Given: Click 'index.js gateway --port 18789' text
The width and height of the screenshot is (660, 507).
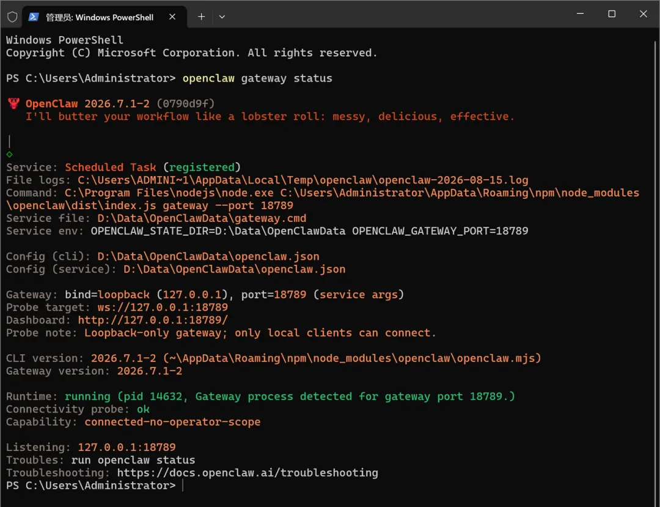Looking at the screenshot, I should point(199,206).
